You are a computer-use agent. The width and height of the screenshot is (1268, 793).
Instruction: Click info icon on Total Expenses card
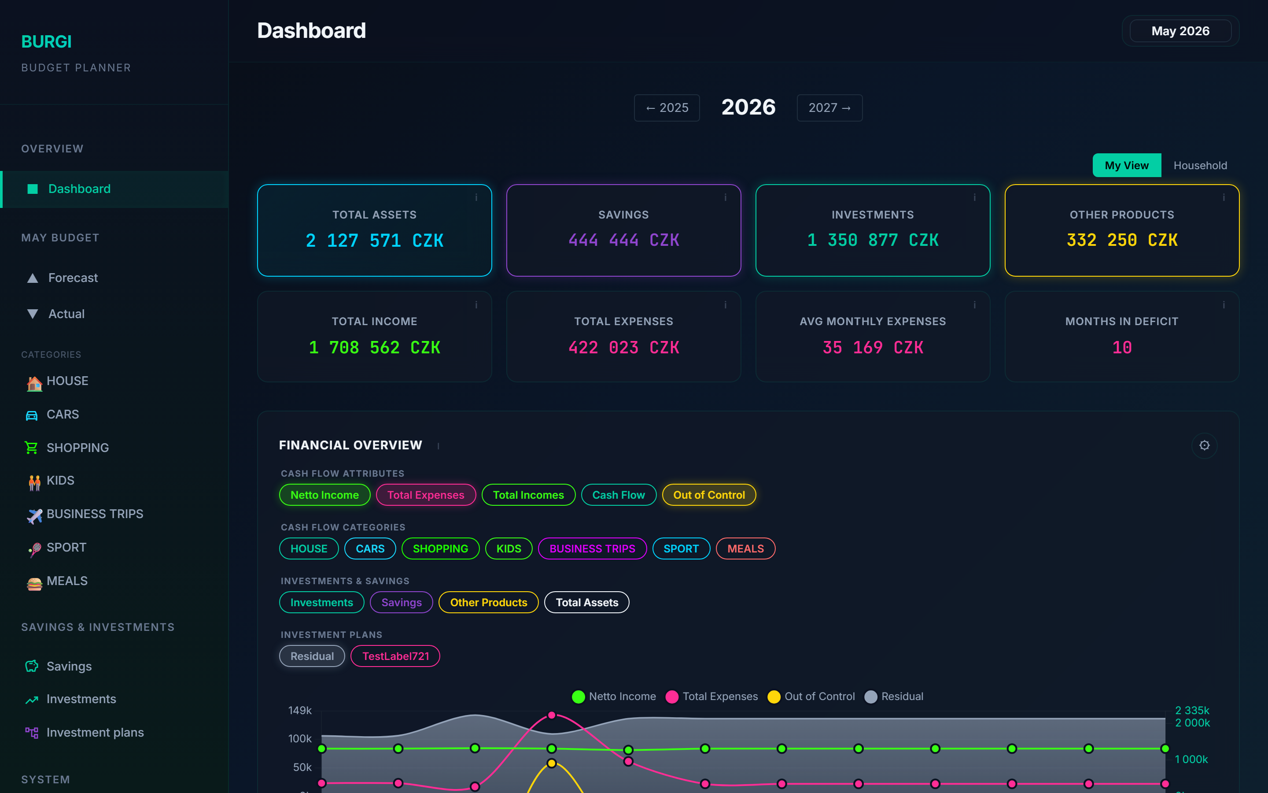pyautogui.click(x=725, y=305)
